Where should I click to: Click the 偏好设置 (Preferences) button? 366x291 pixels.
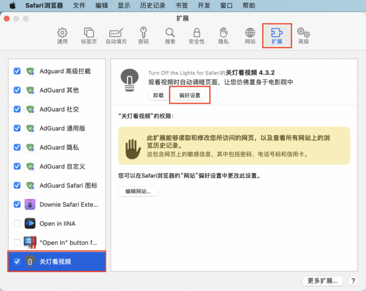tap(191, 95)
